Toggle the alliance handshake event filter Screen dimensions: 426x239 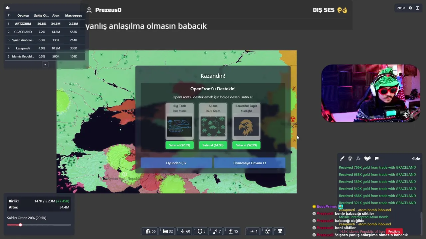367,159
